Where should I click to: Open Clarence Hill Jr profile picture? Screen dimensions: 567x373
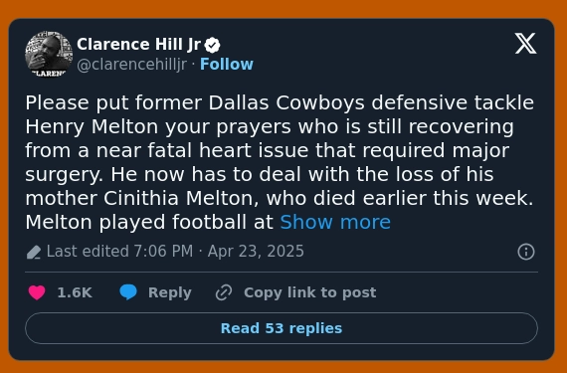[x=49, y=54]
